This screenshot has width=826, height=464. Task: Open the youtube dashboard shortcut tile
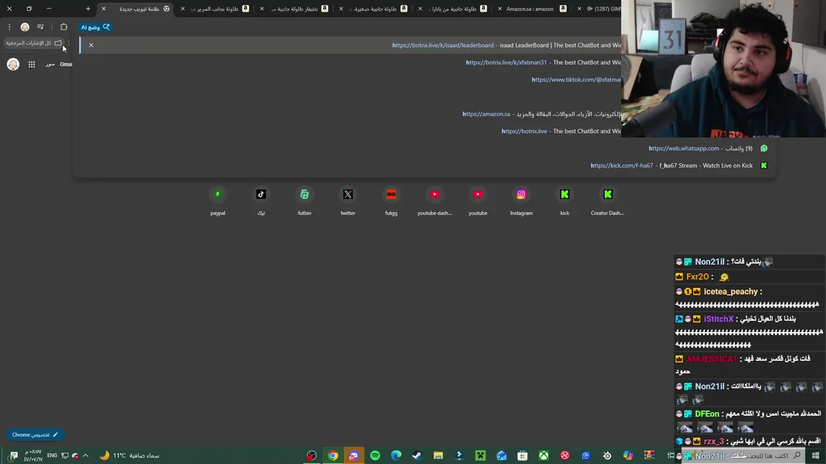click(434, 201)
